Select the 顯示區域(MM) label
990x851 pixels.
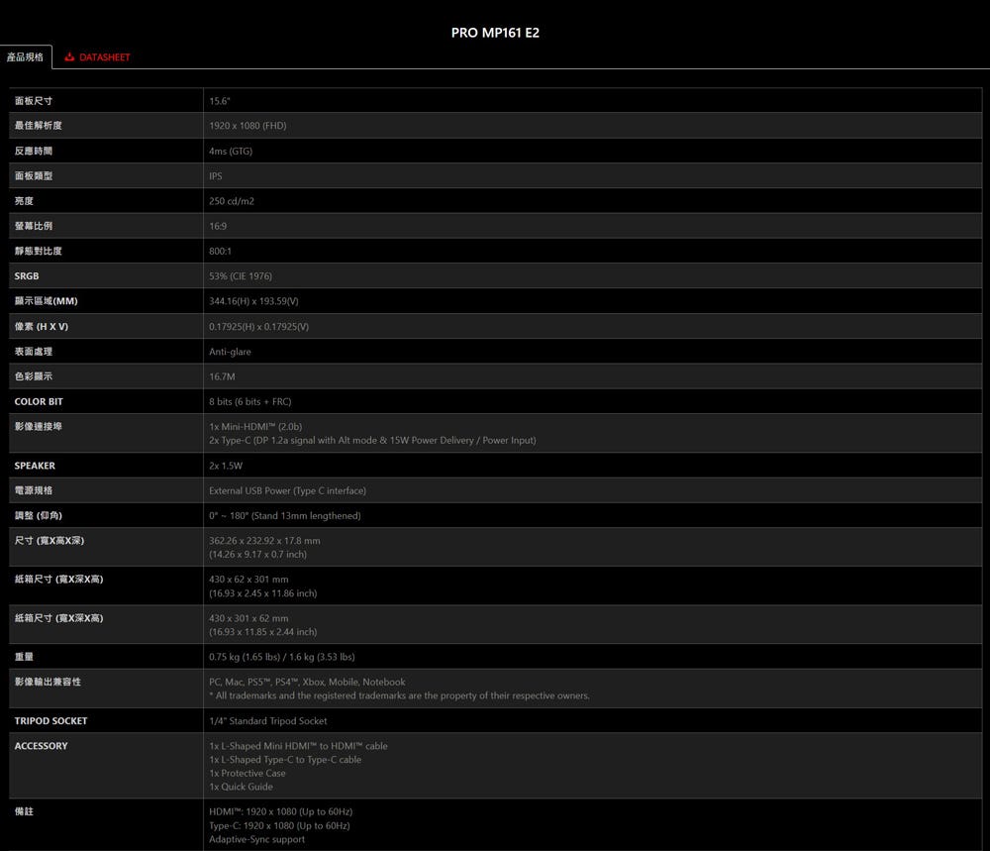[47, 301]
